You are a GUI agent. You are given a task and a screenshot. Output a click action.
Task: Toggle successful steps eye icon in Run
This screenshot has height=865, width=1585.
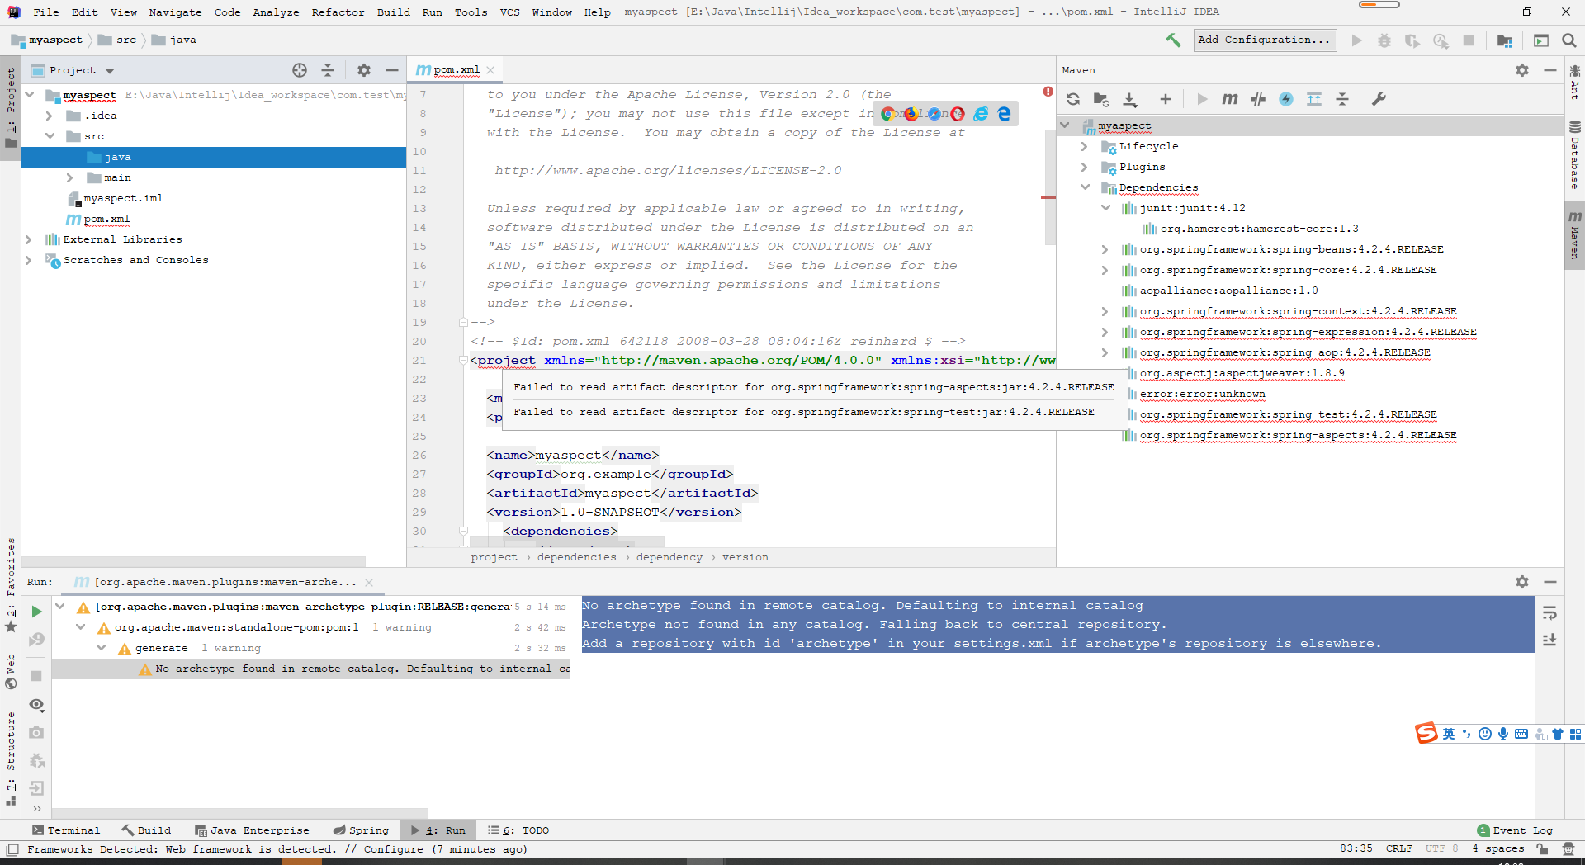(x=37, y=705)
